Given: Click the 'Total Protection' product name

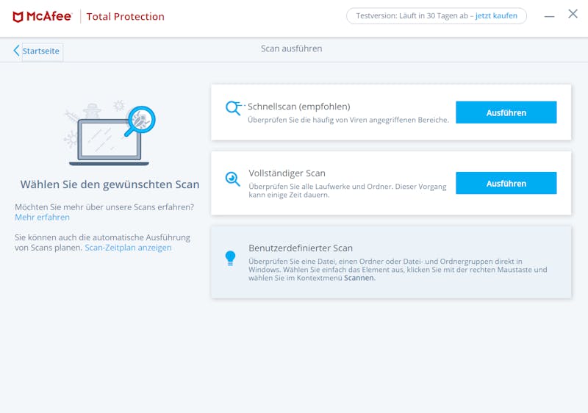Looking at the screenshot, I should tap(125, 16).
